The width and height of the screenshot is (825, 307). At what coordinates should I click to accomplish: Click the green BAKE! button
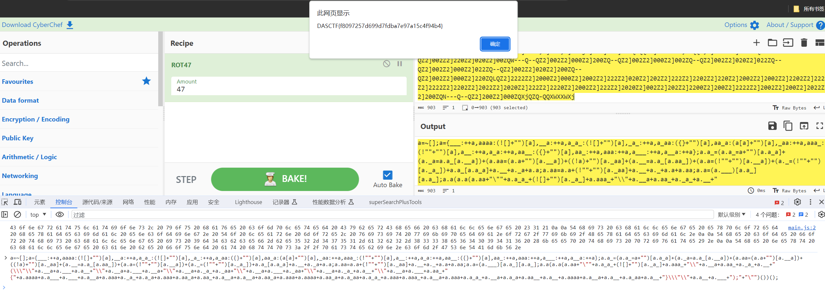pyautogui.click(x=285, y=179)
